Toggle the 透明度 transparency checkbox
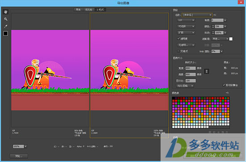Screen dimensions: 246x162 coord(178,38)
